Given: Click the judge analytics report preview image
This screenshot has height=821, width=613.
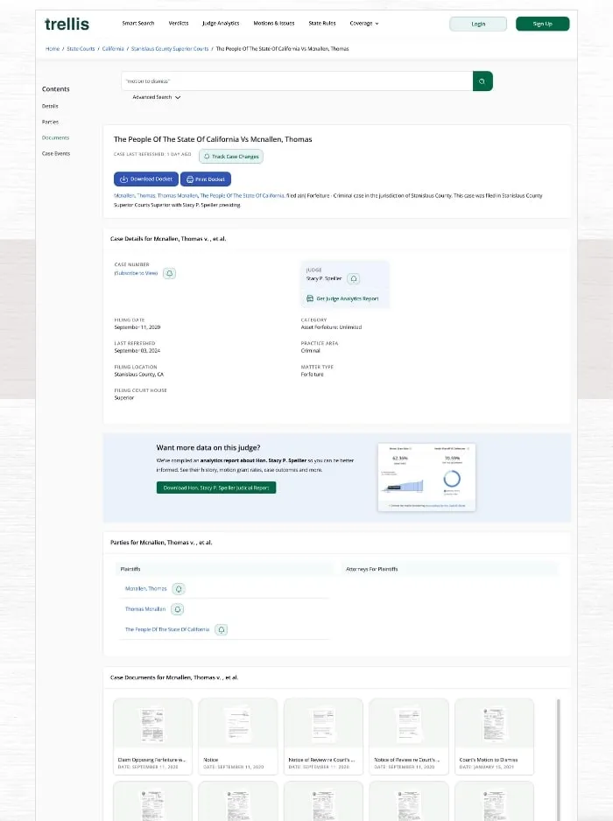Looking at the screenshot, I should 426,478.
